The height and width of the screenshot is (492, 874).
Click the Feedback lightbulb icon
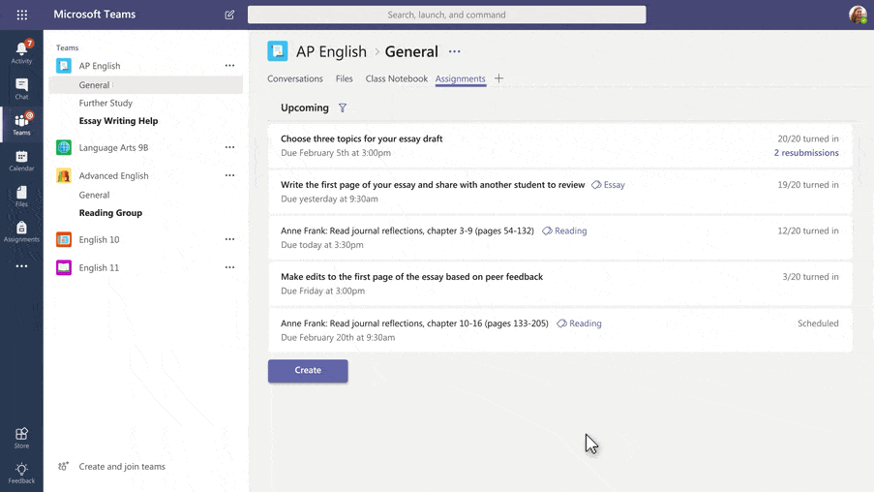point(21,473)
